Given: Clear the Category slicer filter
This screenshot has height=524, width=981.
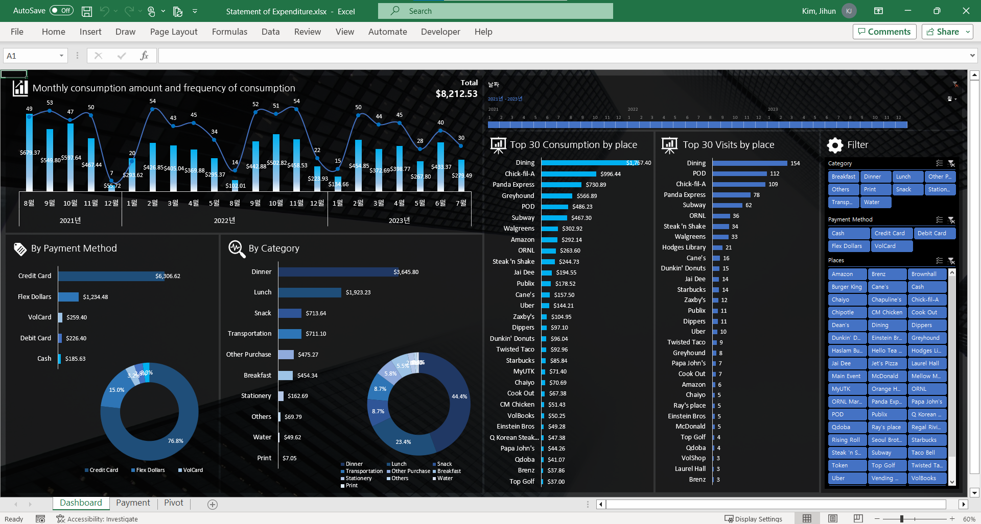Looking at the screenshot, I should [x=951, y=163].
